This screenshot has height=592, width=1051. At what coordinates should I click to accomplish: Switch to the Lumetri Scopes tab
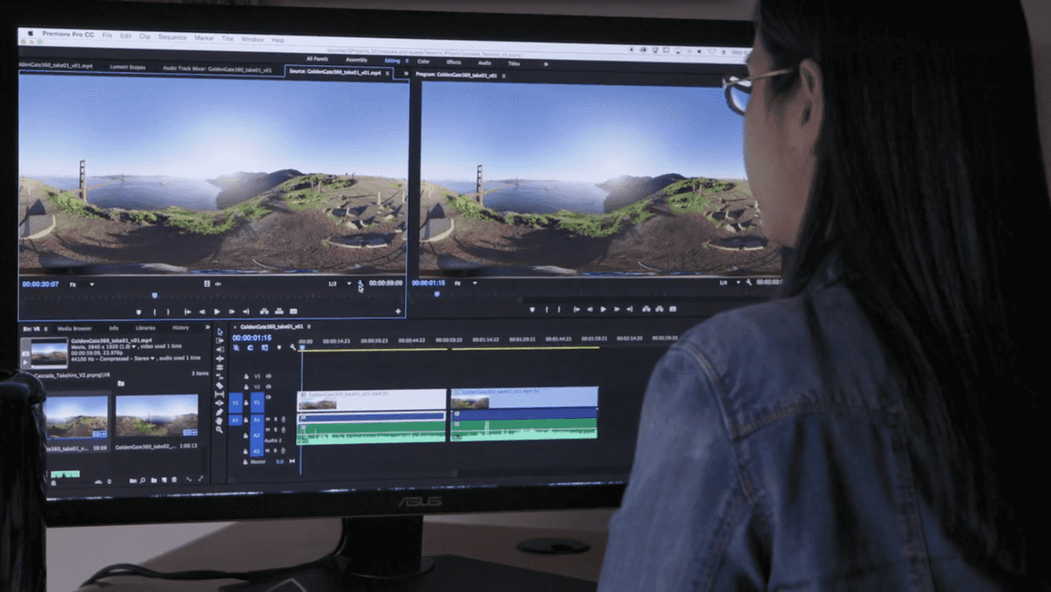click(x=127, y=67)
